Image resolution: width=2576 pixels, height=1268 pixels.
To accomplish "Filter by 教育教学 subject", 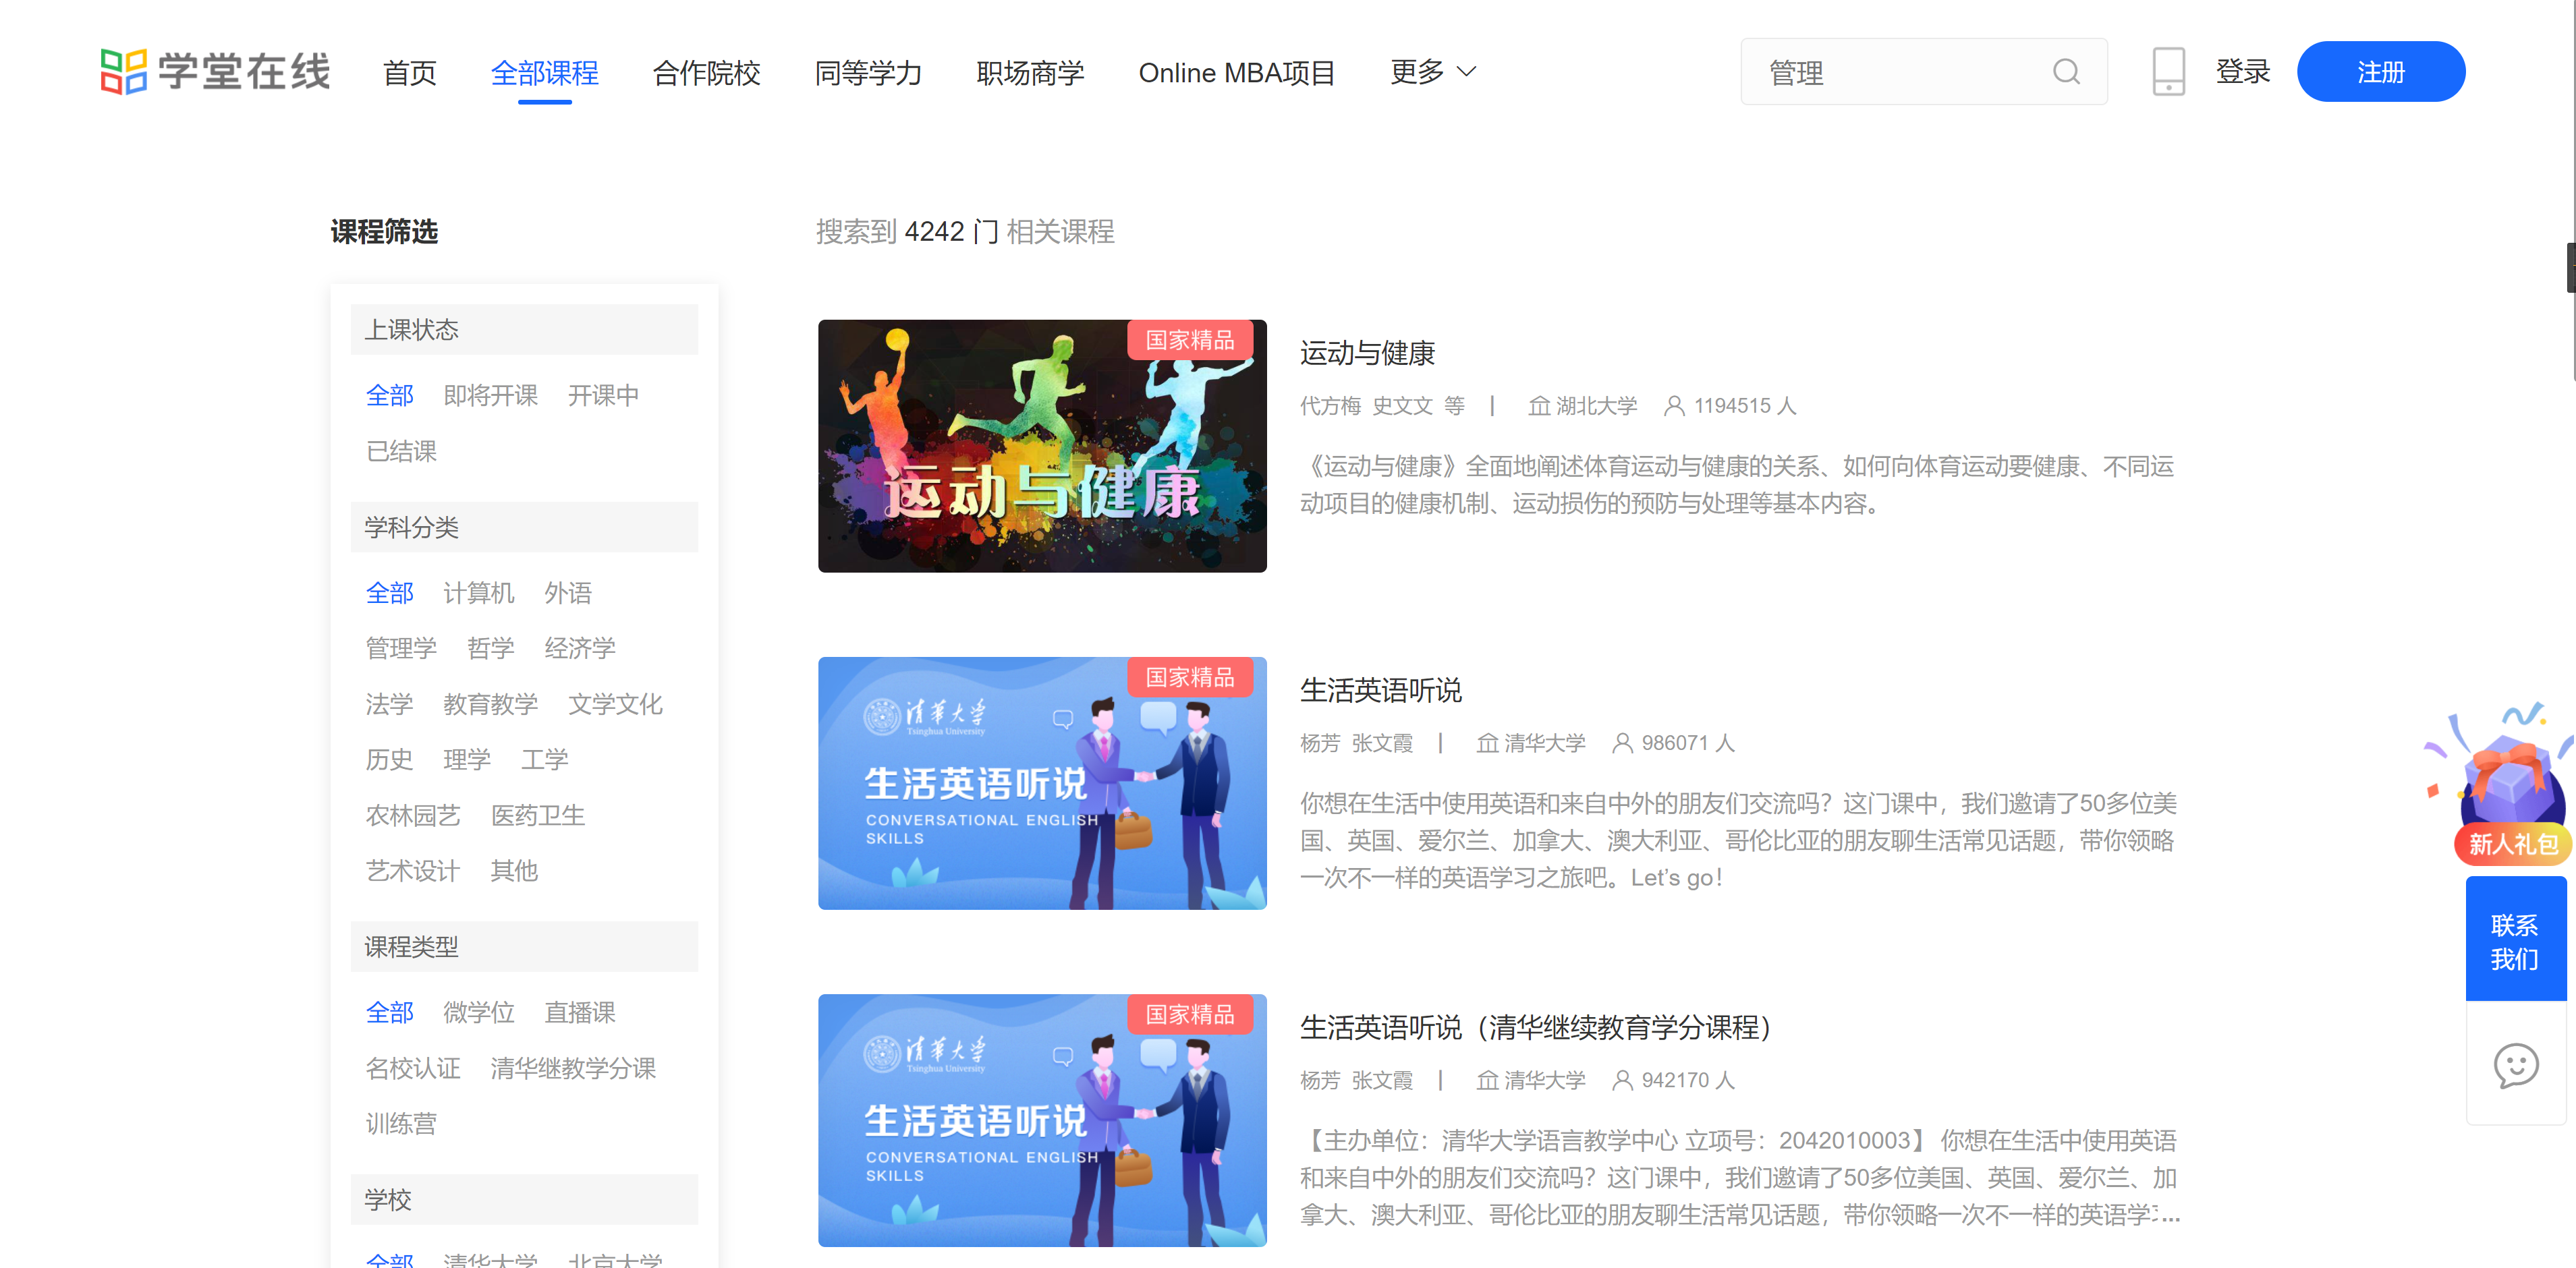I will click(x=490, y=704).
